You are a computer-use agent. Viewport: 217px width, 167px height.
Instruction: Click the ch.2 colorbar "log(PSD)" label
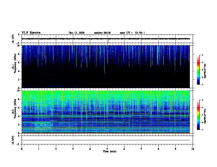click(x=205, y=116)
